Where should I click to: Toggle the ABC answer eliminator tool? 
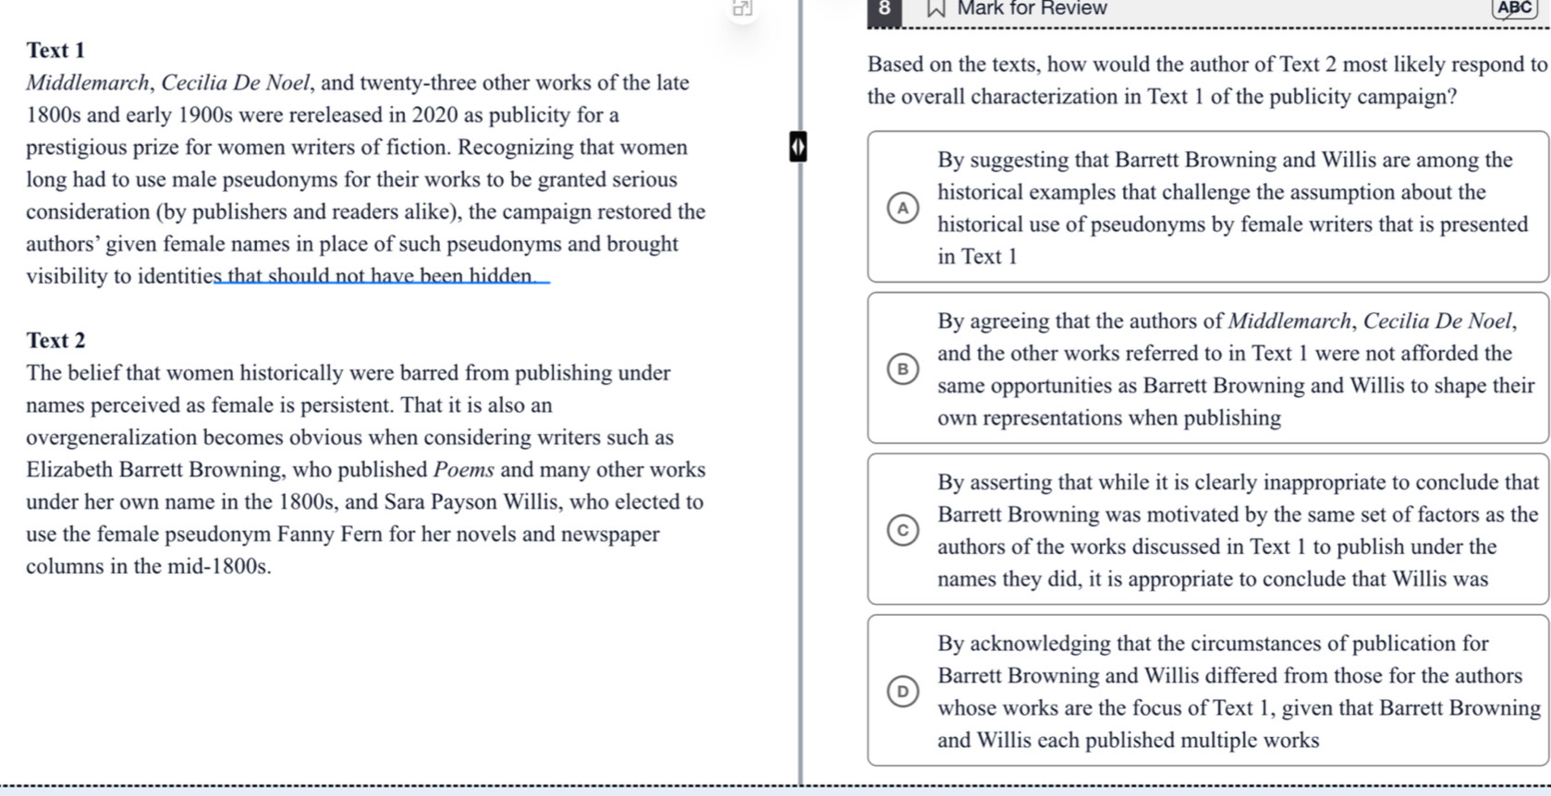pyautogui.click(x=1514, y=8)
